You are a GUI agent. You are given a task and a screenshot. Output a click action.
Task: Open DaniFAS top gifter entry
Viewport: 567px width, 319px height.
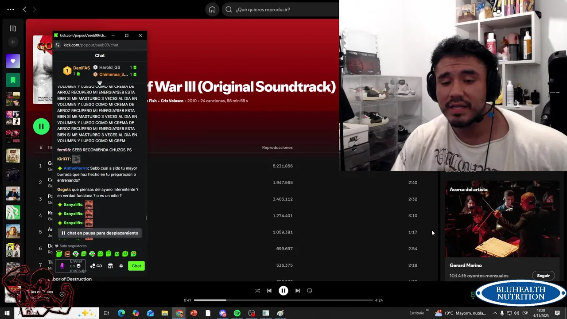(x=76, y=70)
